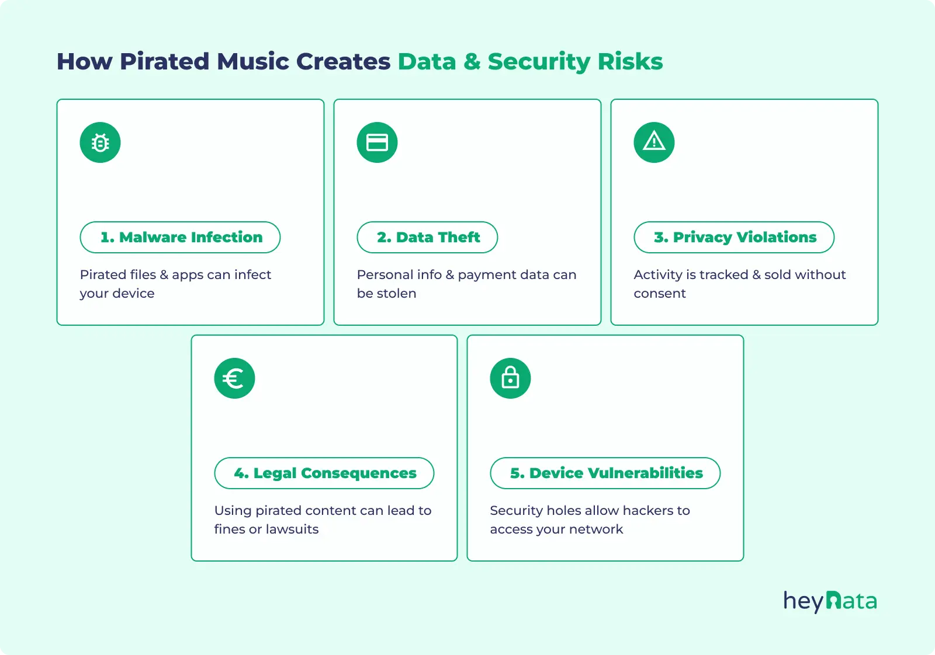Click the credit card icon
The image size is (935, 655).
click(377, 142)
